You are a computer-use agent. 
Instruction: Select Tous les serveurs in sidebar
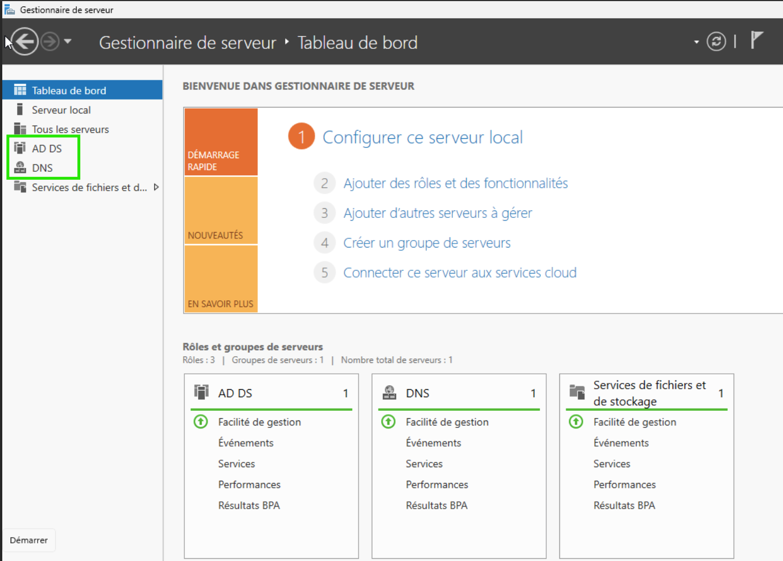click(70, 129)
